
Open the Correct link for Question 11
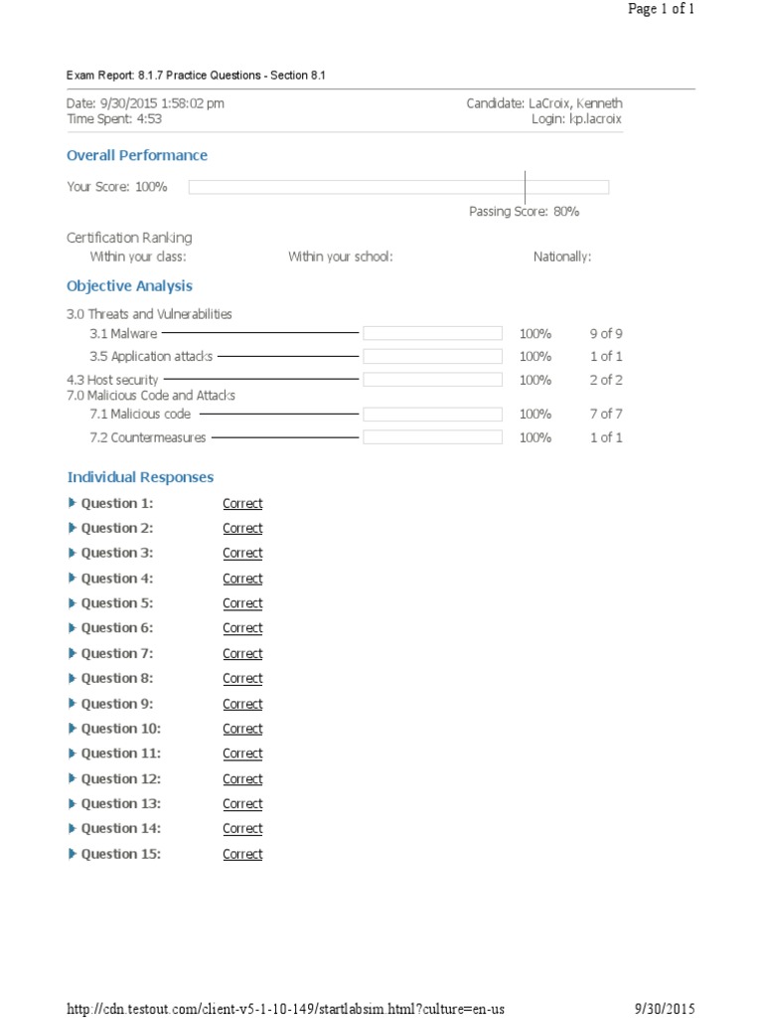242,754
